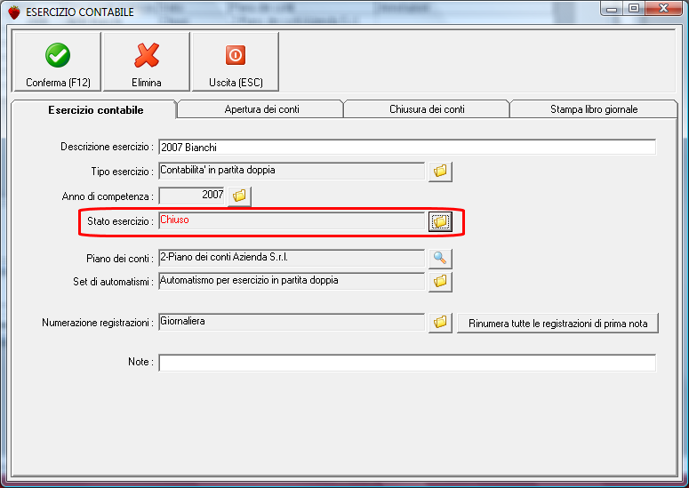Open folder icon next to Stato esercizio
The width and height of the screenshot is (689, 488).
[x=440, y=221]
